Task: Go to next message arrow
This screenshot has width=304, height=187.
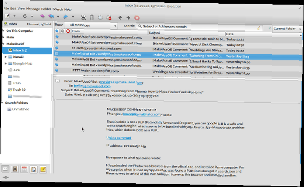Action: [x=128, y=18]
